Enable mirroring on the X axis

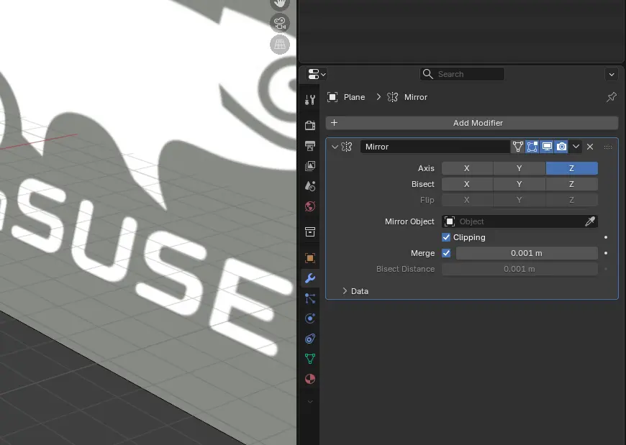click(466, 168)
